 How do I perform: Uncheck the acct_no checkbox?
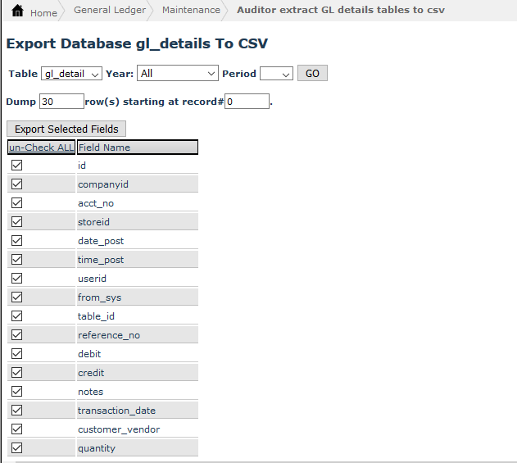click(16, 203)
